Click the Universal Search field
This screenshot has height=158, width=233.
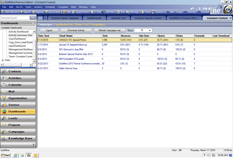coord(15,18)
